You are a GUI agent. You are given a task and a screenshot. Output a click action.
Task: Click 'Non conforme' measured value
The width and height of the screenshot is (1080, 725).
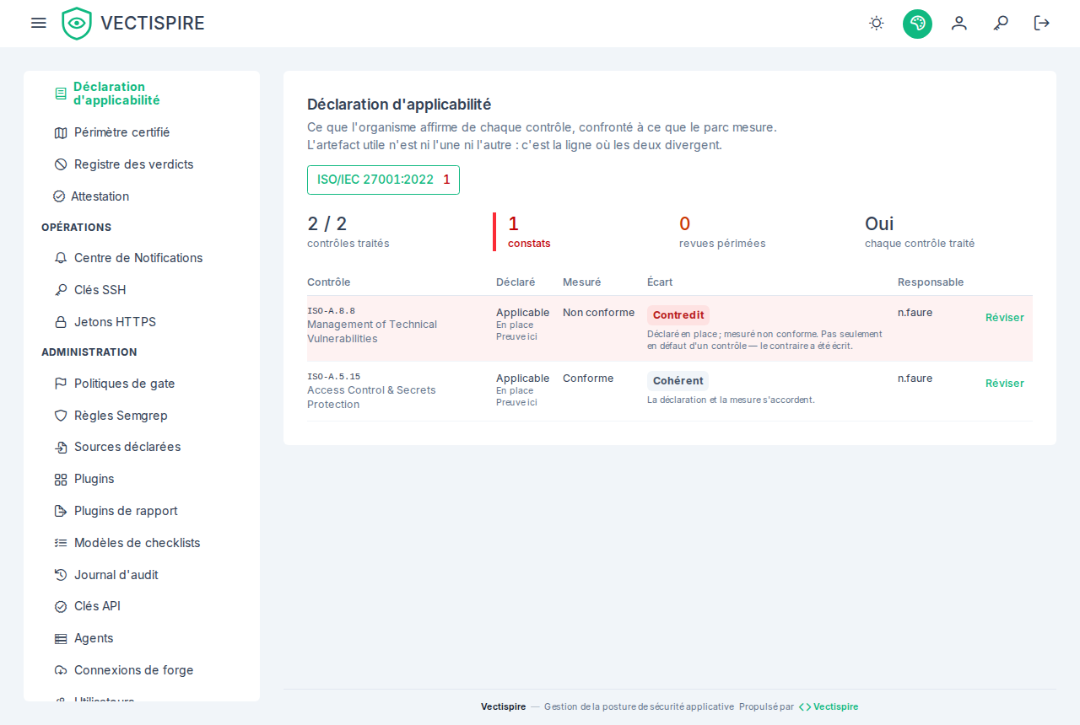[x=599, y=313]
